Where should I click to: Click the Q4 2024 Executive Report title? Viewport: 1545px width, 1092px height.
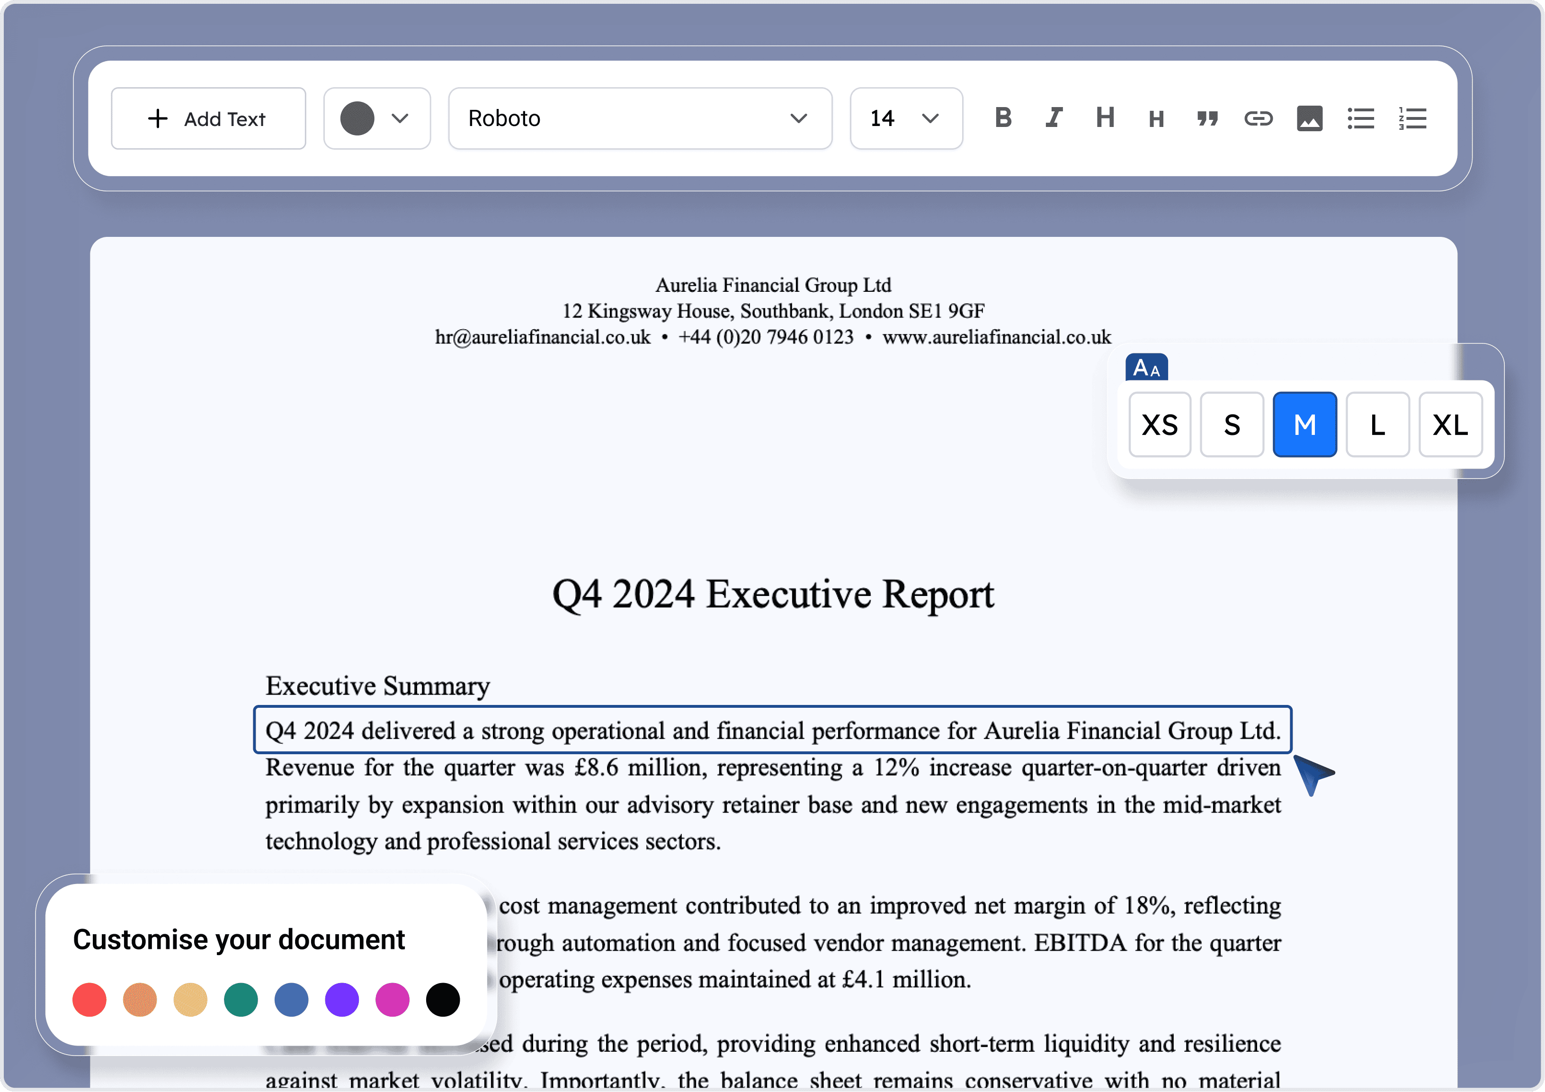[x=773, y=595]
